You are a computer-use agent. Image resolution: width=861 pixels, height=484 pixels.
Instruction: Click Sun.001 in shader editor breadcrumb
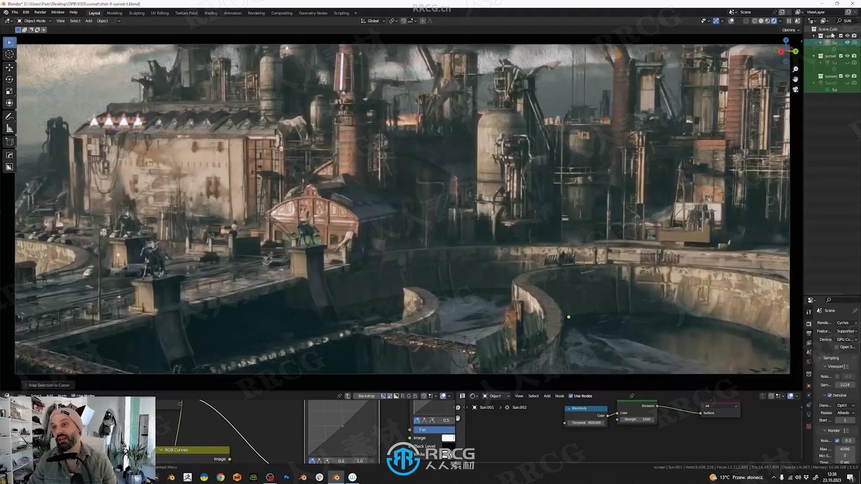coord(487,408)
